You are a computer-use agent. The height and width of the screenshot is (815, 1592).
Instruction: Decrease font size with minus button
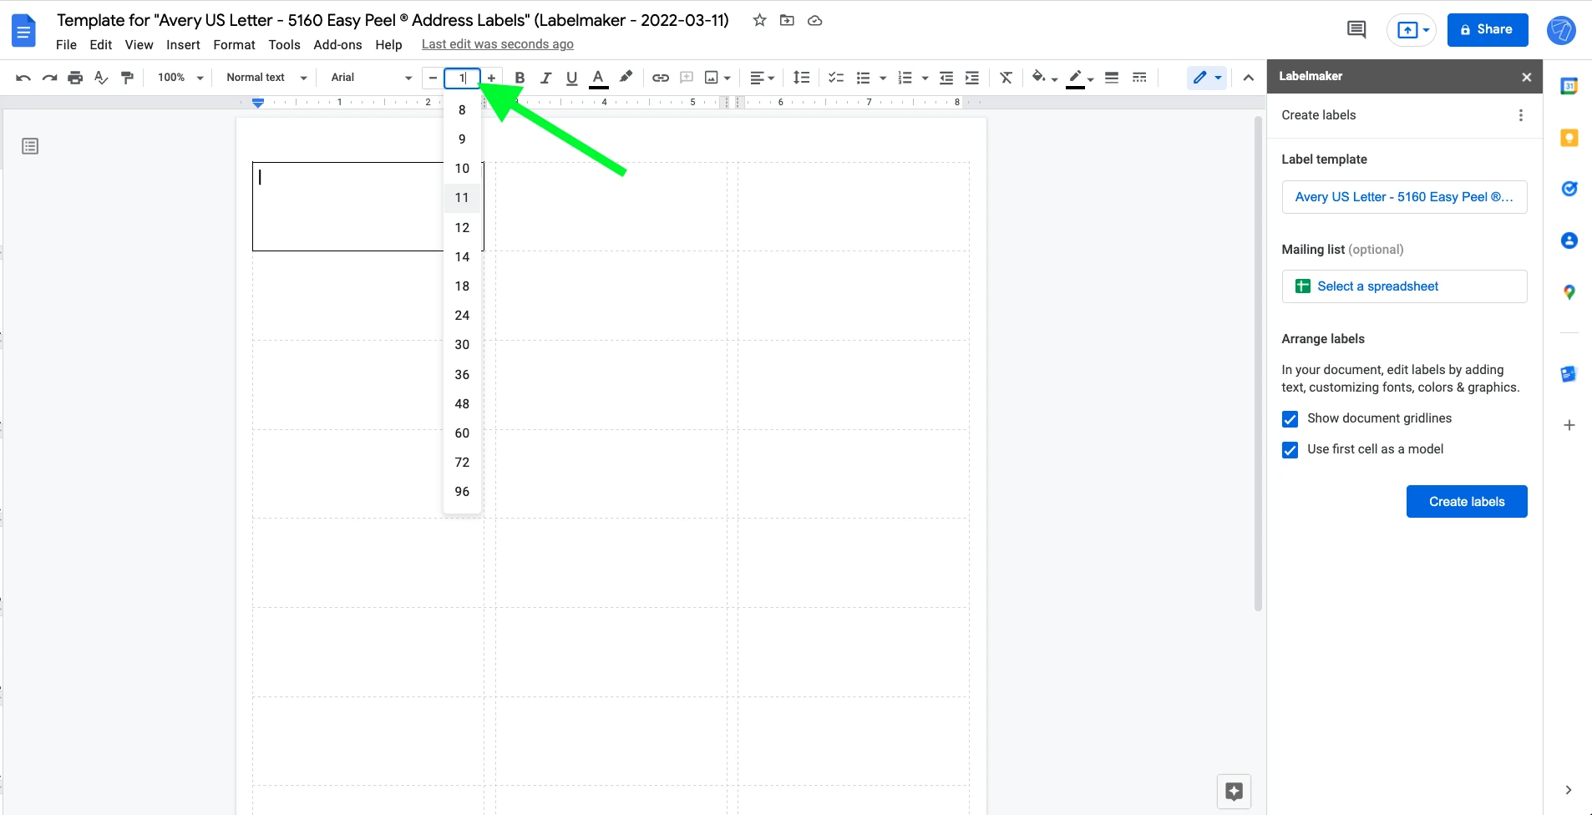pyautogui.click(x=433, y=78)
